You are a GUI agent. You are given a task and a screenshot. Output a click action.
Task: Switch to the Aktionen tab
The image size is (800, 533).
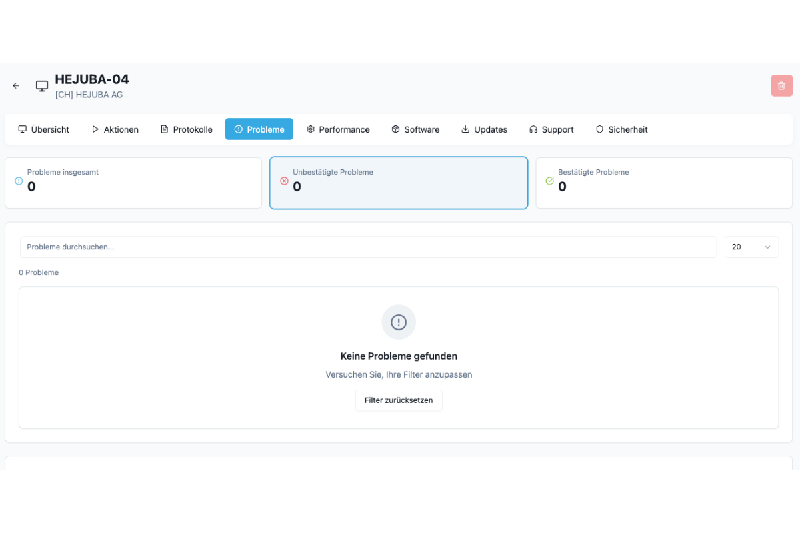115,129
